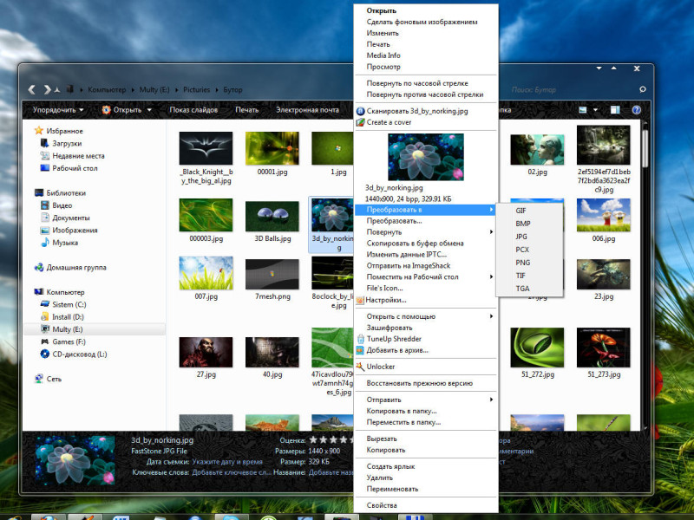This screenshot has height=520, width=694.
Task: Select Библиотеки in navigation pane
Action: point(66,192)
